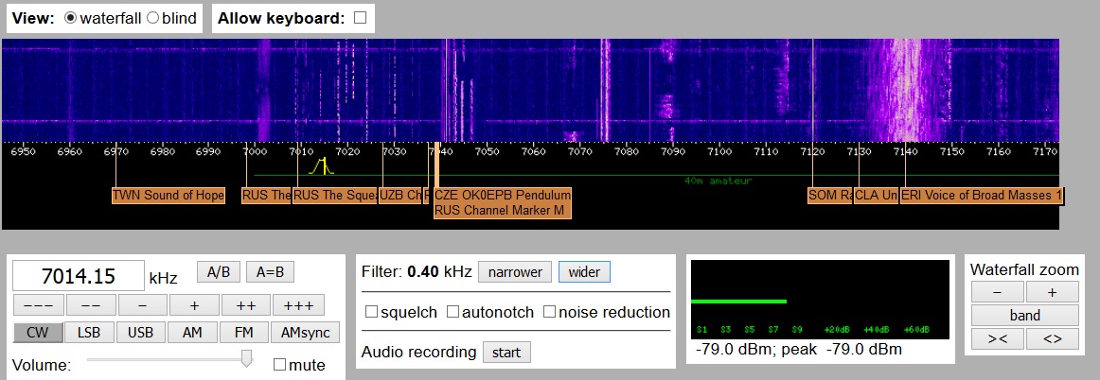This screenshot has height=380, width=1100.
Task: Click the wider filter button
Action: pos(584,272)
